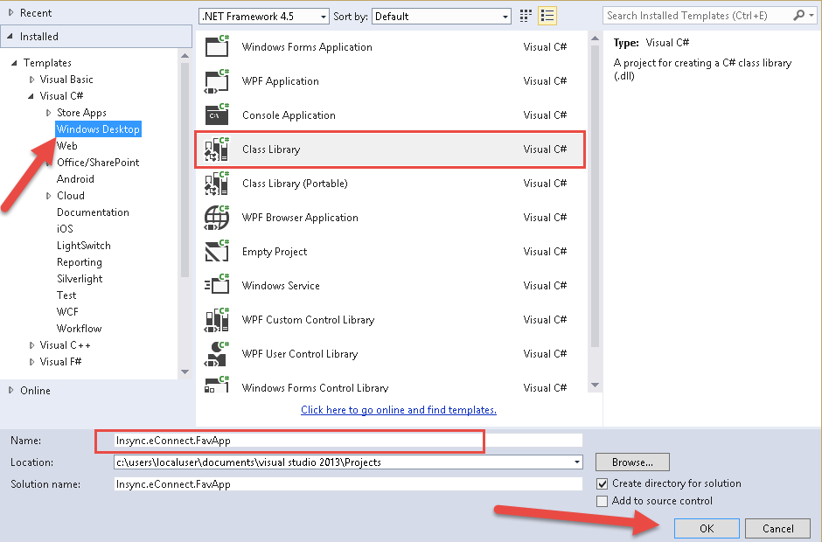The image size is (822, 542).
Task: Click the project Name text field
Action: click(348, 441)
